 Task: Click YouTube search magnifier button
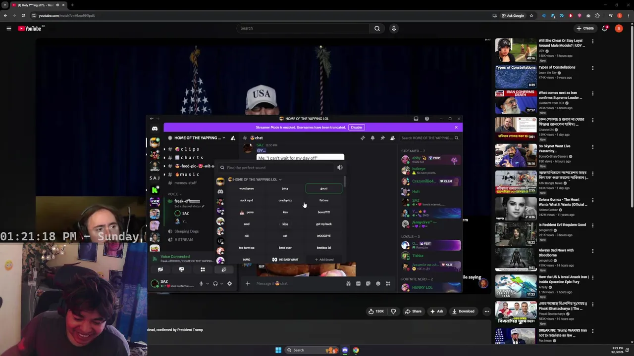click(x=377, y=28)
